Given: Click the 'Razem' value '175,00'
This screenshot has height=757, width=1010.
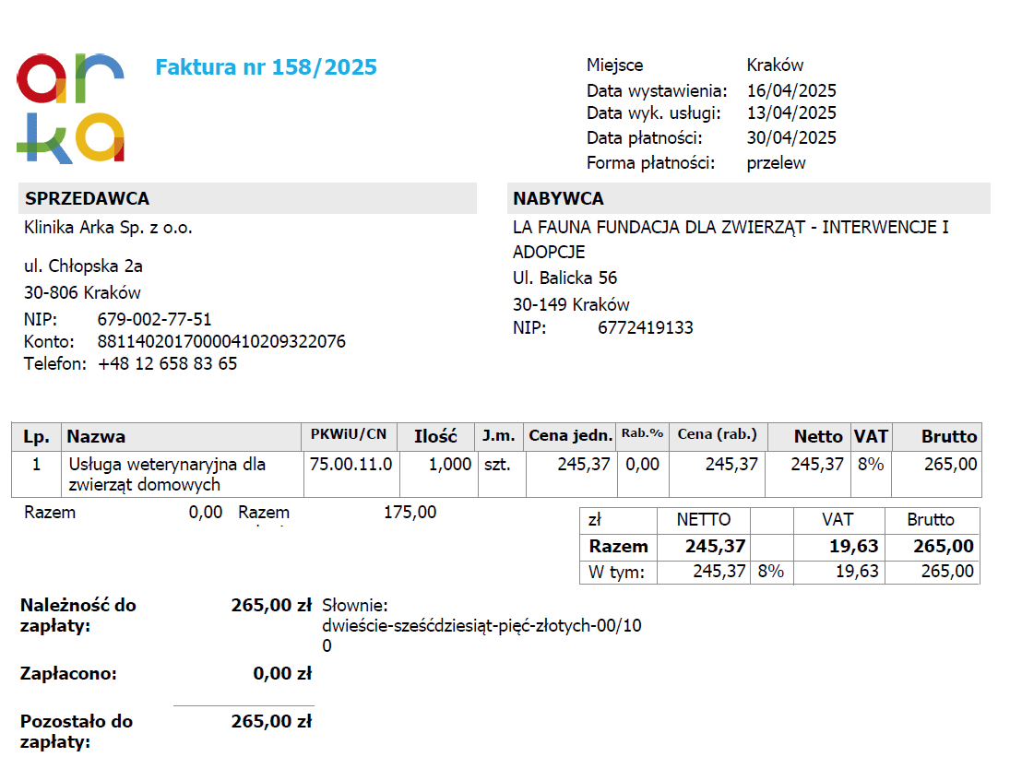Looking at the screenshot, I should [410, 513].
